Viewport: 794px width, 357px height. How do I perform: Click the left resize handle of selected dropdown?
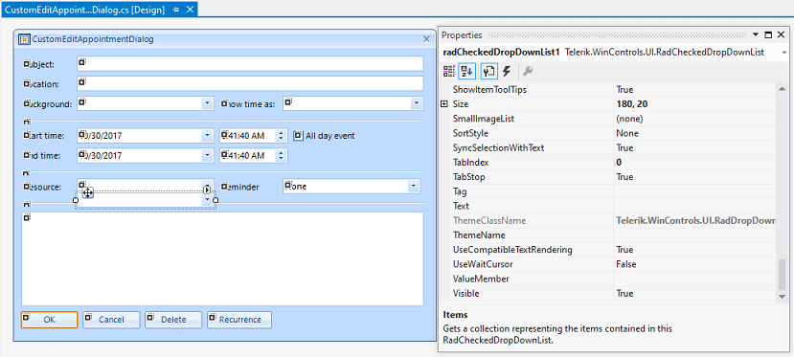tap(76, 200)
